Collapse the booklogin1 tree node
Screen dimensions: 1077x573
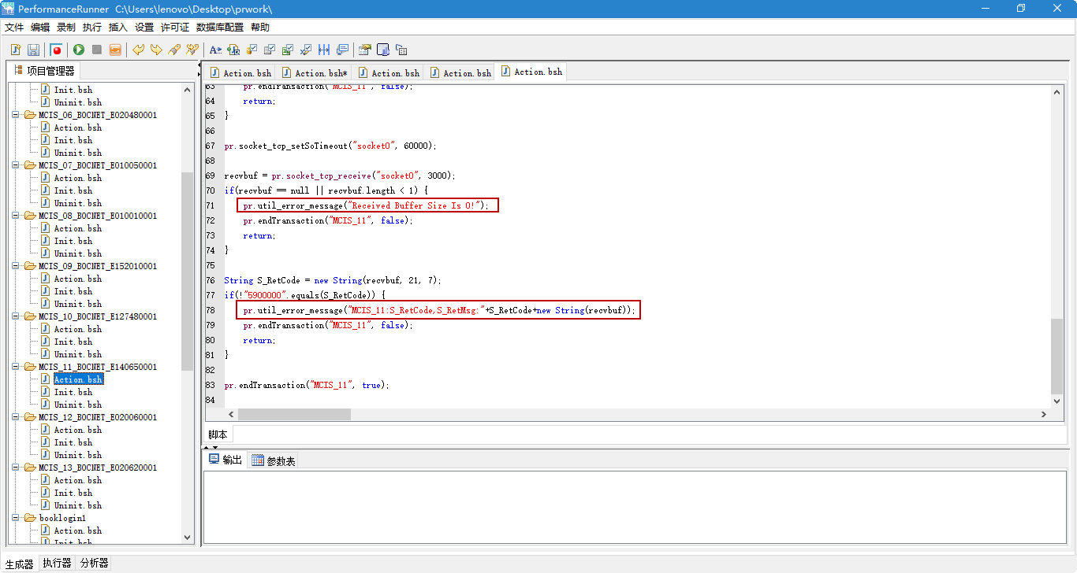(16, 518)
